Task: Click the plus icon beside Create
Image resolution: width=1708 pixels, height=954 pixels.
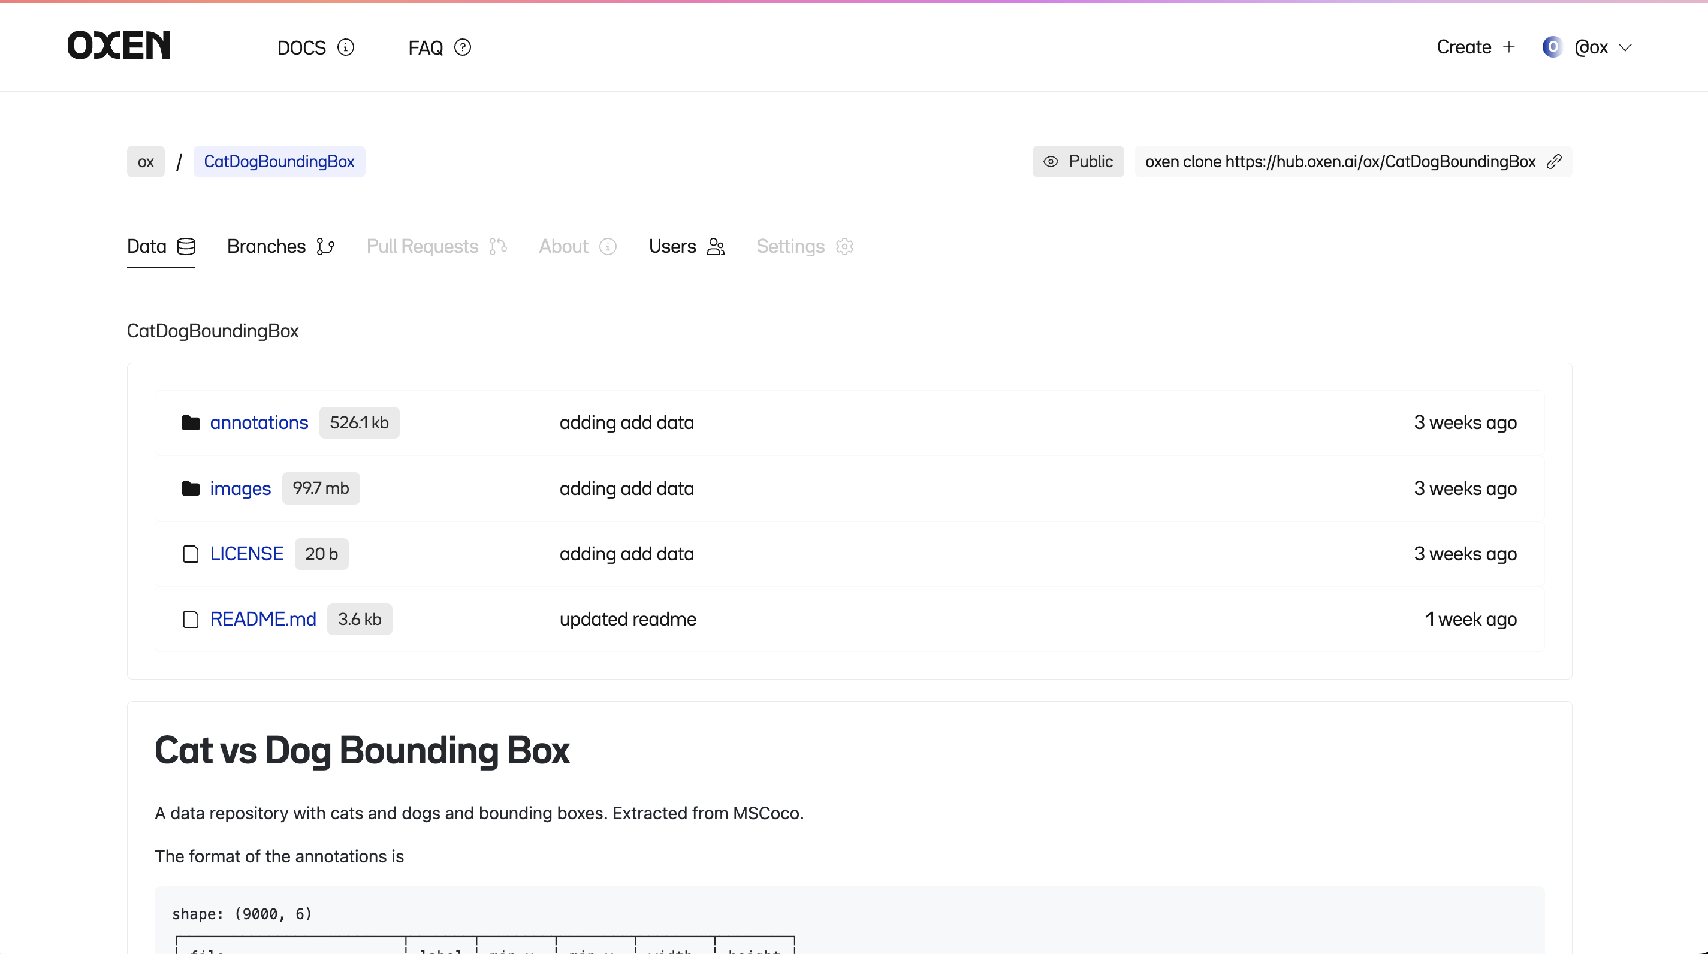Action: tap(1509, 47)
